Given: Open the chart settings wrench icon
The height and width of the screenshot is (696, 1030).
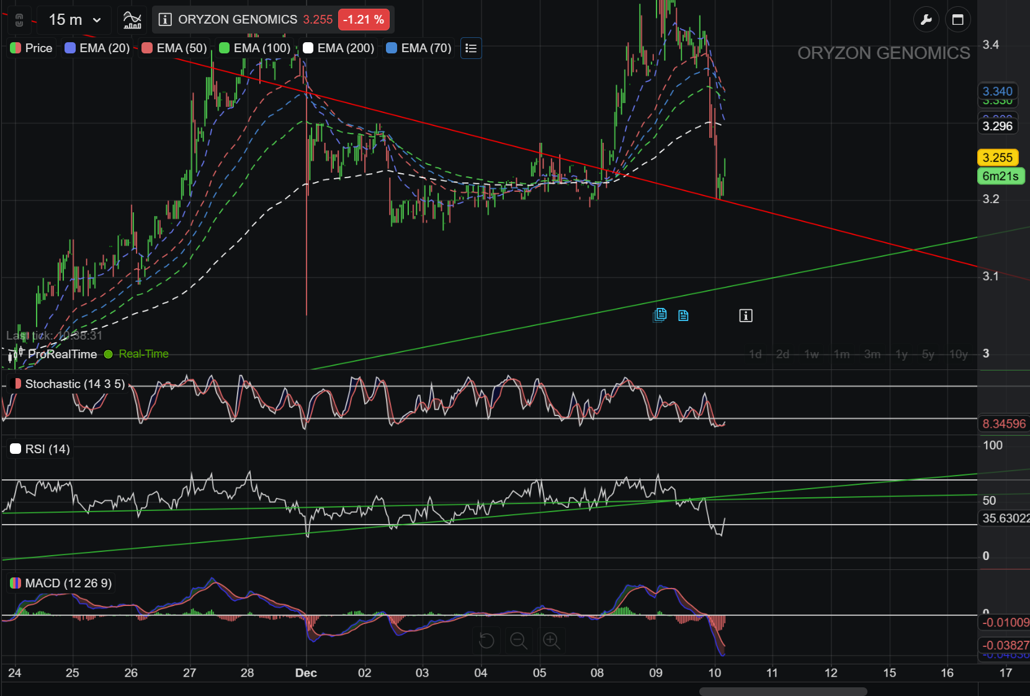Looking at the screenshot, I should click(x=926, y=20).
